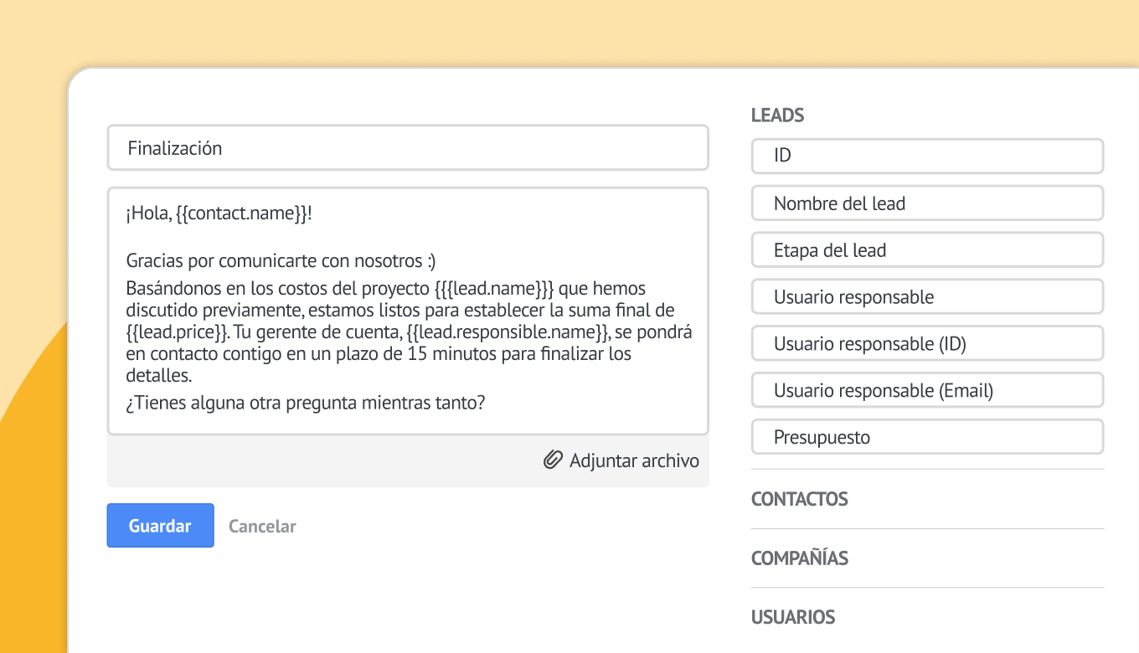Insert the lead ID placeholder
The width and height of the screenshot is (1139, 653).
pyautogui.click(x=927, y=156)
